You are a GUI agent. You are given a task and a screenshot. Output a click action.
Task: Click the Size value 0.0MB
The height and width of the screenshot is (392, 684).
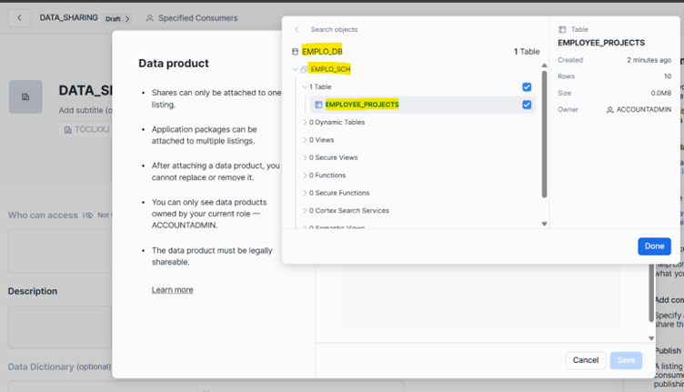[x=661, y=94]
